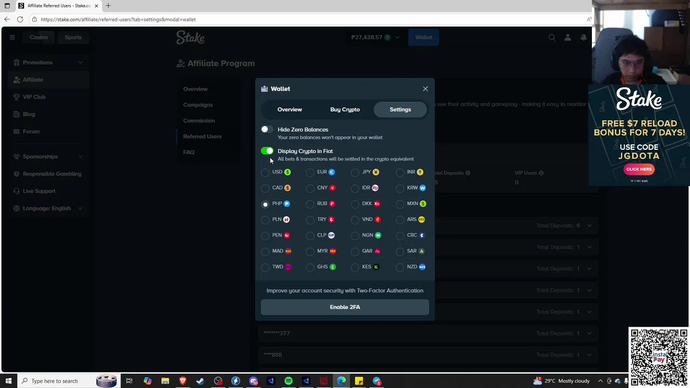Expand the balance currency dropdown in header
The width and height of the screenshot is (690, 388).
[x=397, y=37]
